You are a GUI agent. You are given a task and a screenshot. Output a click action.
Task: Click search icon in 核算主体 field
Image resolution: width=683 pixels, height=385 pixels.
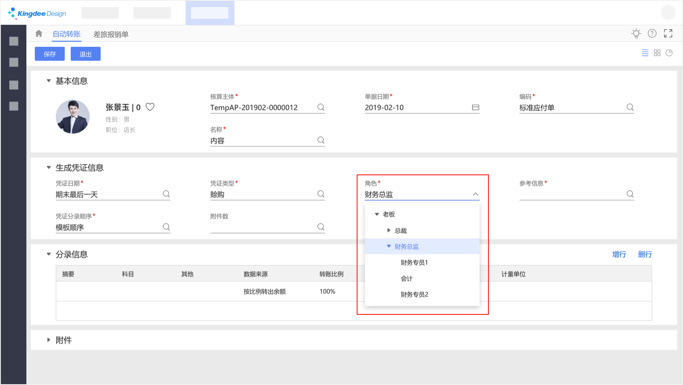point(321,108)
